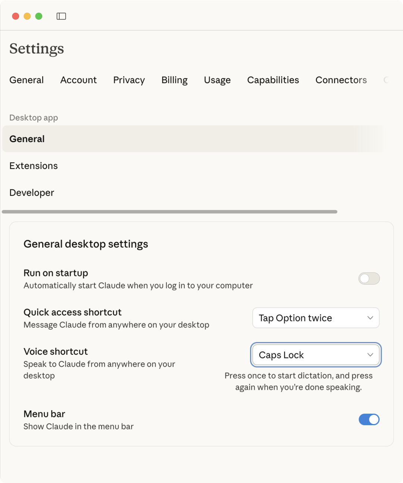This screenshot has width=403, height=483.
Task: Open Extensions under Desktop app
Action: pyautogui.click(x=34, y=166)
